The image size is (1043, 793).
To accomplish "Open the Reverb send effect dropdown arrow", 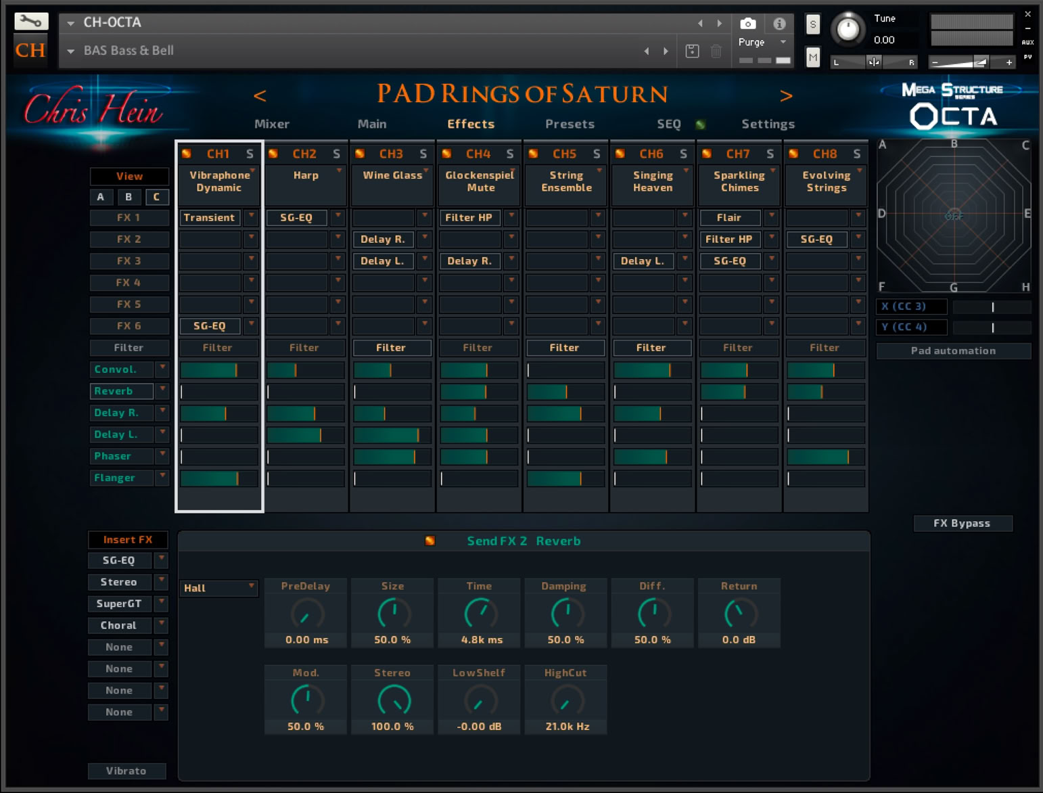I will (x=162, y=390).
